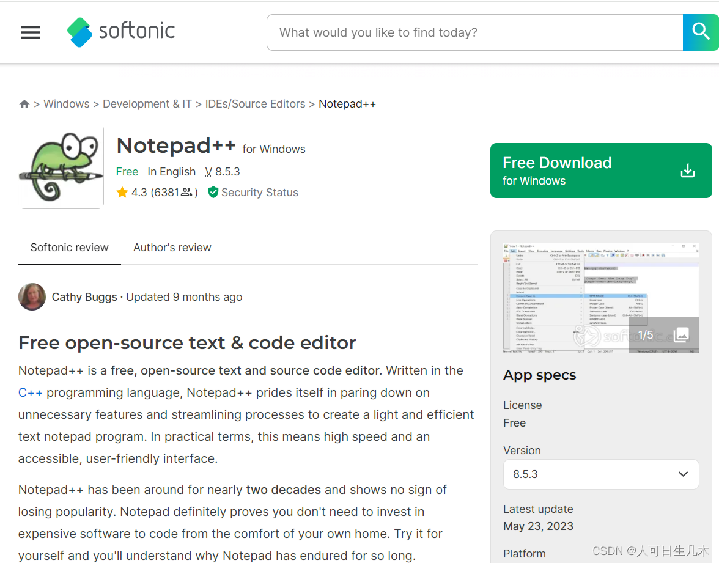This screenshot has width=719, height=563.
Task: Click the chevron arrow in the version selector
Action: [684, 474]
